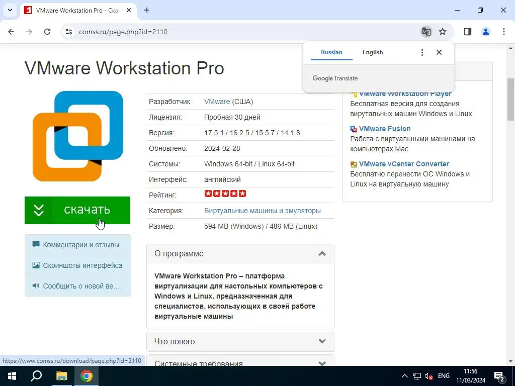Screen dimensions: 515x386
Task: Open translate popup options menu
Action: click(422, 52)
